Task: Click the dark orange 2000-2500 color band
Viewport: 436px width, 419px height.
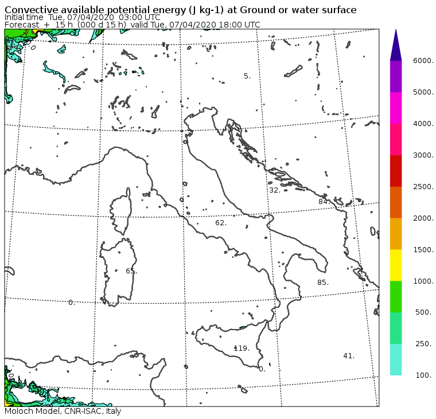Action: (396, 202)
